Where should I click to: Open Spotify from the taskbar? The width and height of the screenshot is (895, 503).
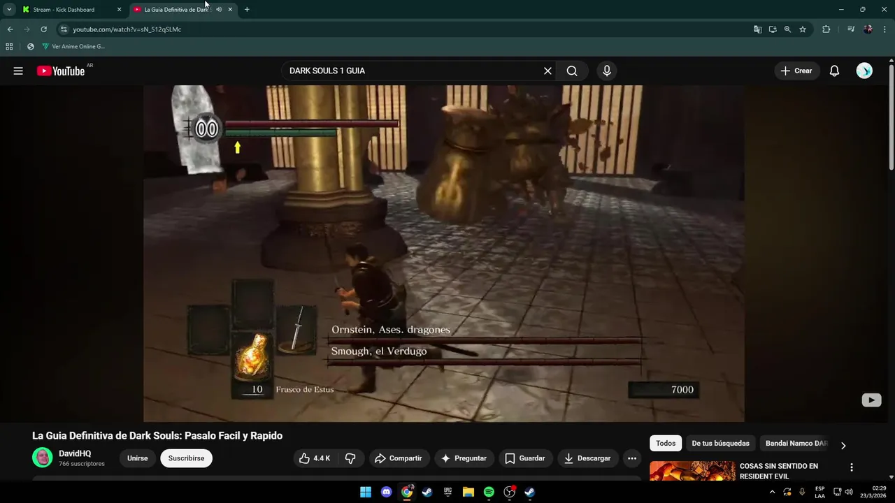click(x=489, y=492)
